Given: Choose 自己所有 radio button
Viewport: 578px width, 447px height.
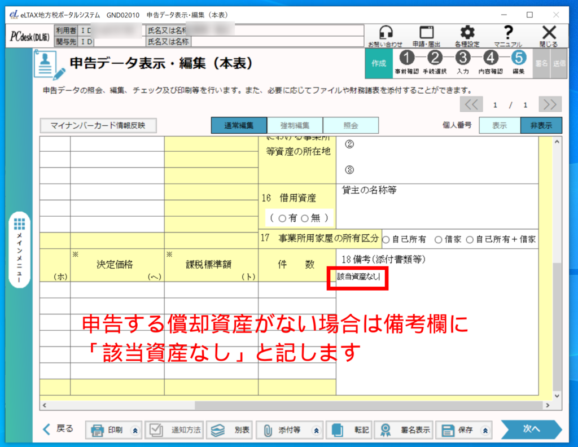Looking at the screenshot, I should [x=387, y=239].
